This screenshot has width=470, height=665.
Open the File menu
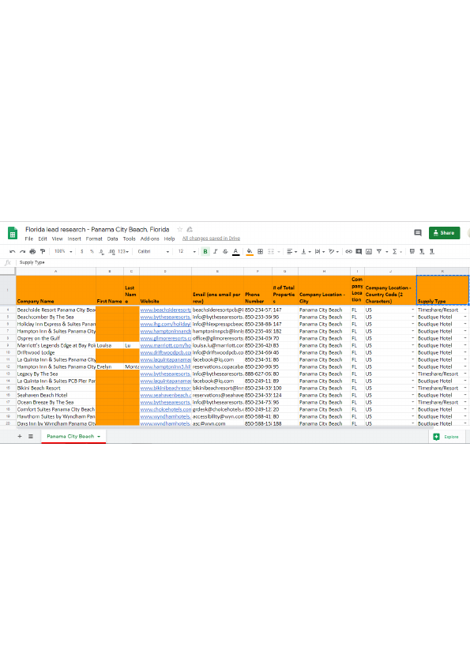[x=29, y=239]
